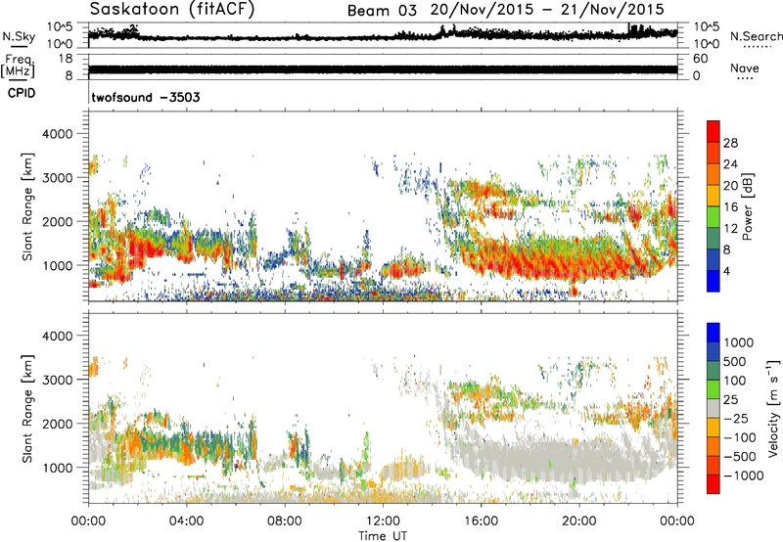
Task: Select the 'N.Search' legend label
Action: click(x=757, y=36)
